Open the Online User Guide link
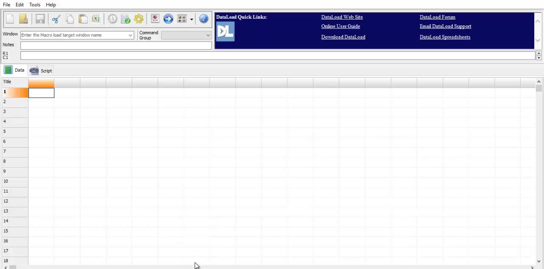This screenshot has height=269, width=544. pos(340,26)
